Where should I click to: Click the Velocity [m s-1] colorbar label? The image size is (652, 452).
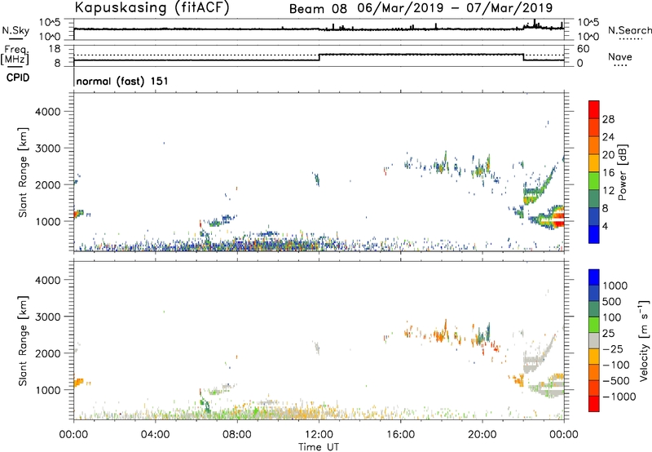click(x=645, y=340)
